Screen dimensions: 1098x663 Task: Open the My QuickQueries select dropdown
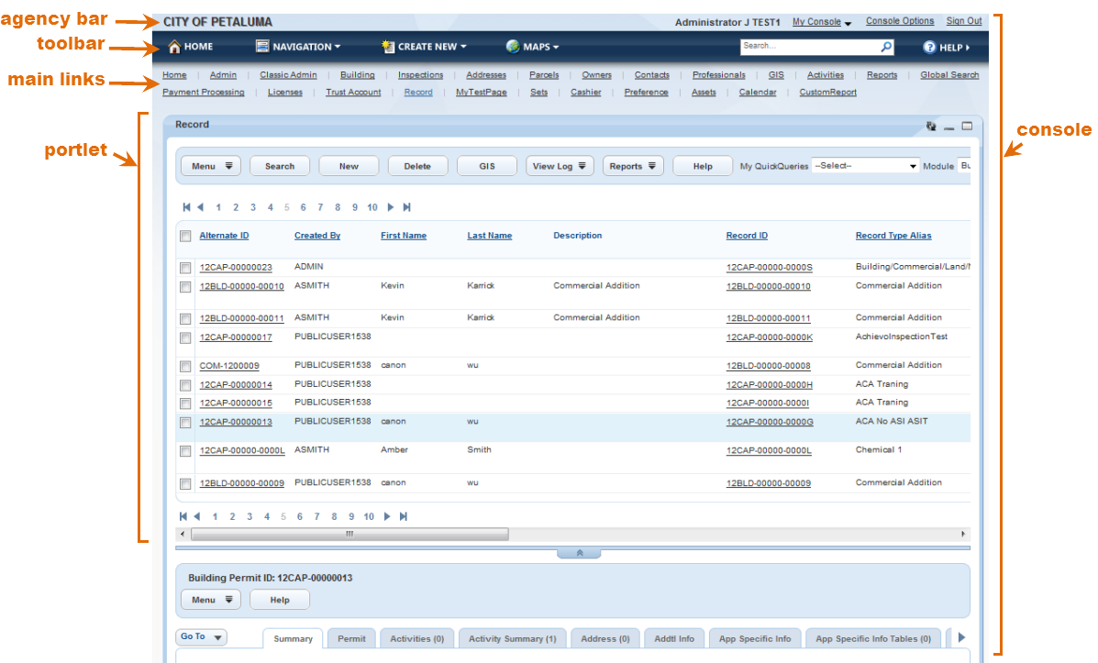click(865, 166)
